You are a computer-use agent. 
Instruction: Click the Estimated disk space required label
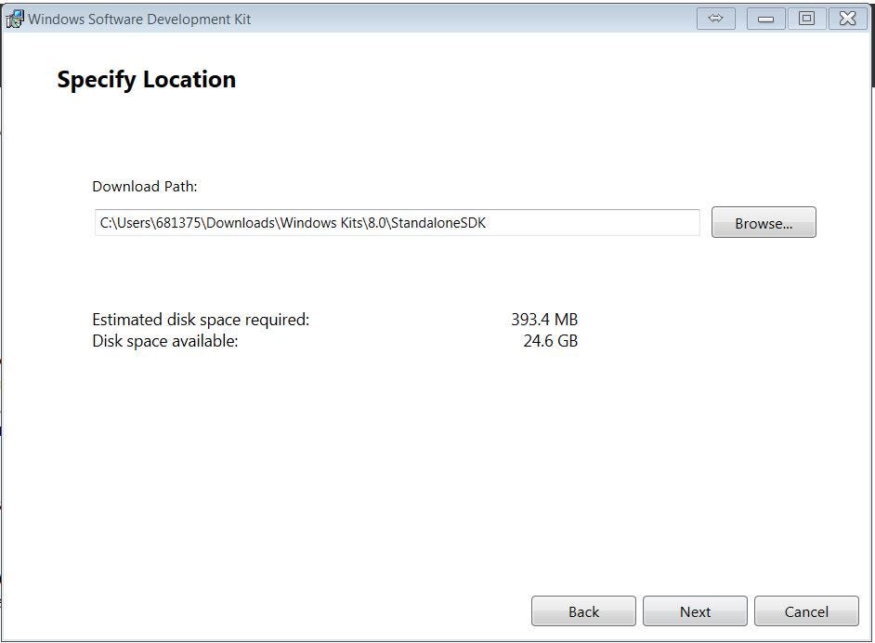tap(201, 320)
